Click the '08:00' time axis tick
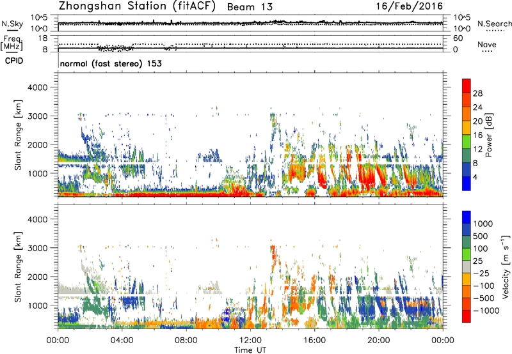512x354 pixels. point(186,341)
